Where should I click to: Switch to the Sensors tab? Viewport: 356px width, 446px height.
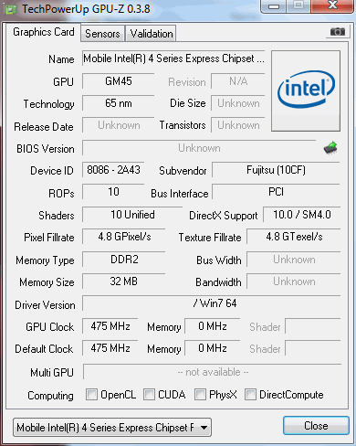(x=102, y=34)
